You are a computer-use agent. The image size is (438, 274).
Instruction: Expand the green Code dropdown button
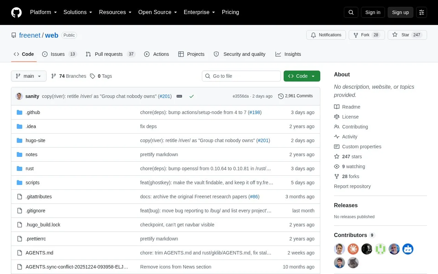[x=302, y=76]
